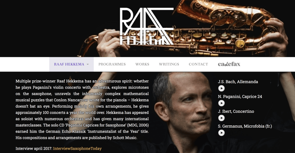Click the Raaf Hekkema logo at the top
The height and width of the screenshot is (153, 295).
click(x=146, y=26)
